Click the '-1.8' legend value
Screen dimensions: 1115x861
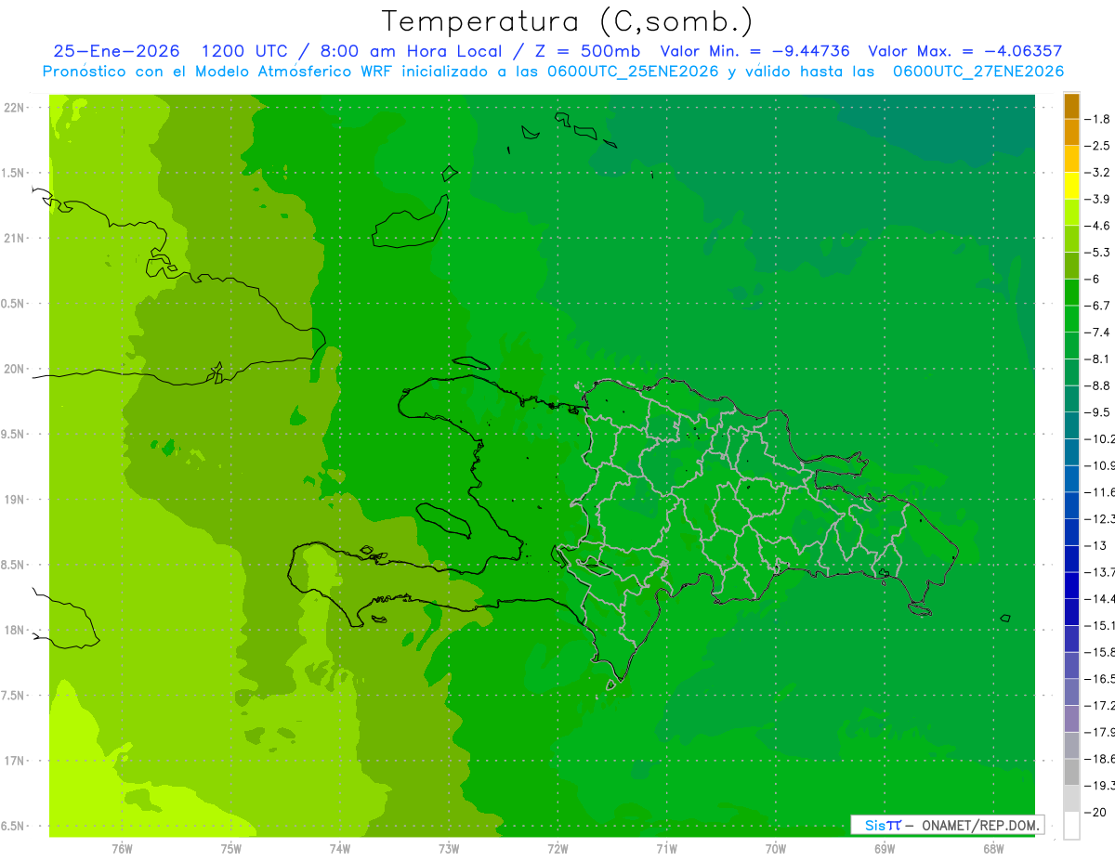[1097, 119]
